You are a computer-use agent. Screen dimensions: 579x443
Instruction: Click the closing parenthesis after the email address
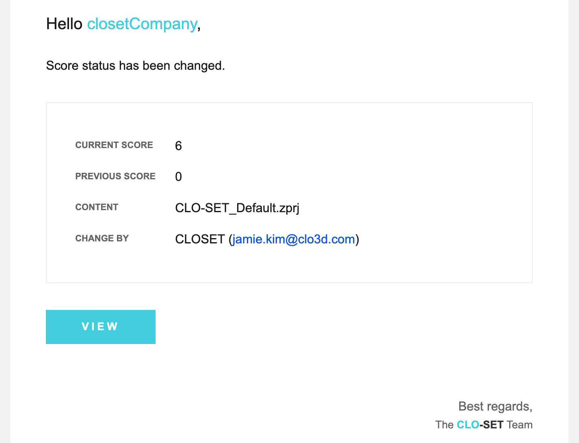[357, 239]
